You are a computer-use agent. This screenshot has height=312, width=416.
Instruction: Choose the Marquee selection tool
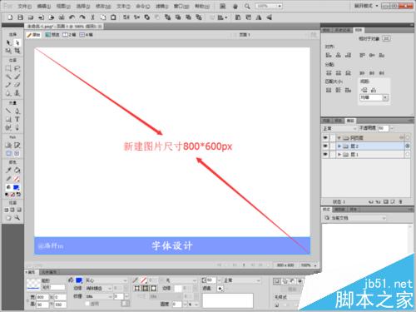point(8,68)
